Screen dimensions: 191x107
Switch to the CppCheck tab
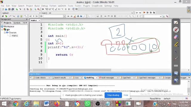click(x=127, y=78)
